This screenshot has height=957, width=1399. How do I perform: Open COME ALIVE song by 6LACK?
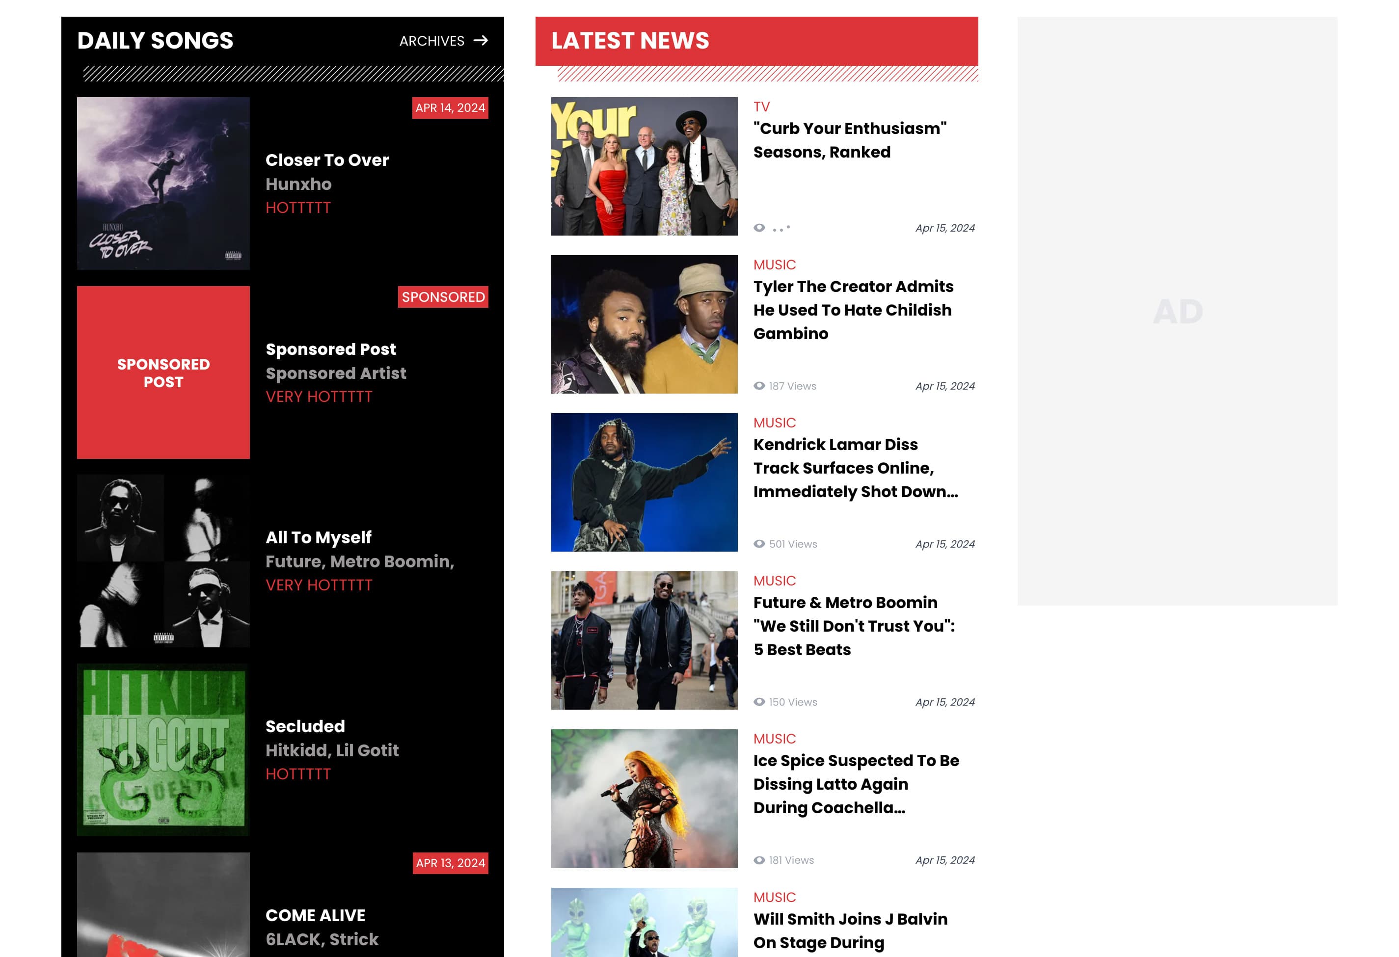(x=315, y=915)
